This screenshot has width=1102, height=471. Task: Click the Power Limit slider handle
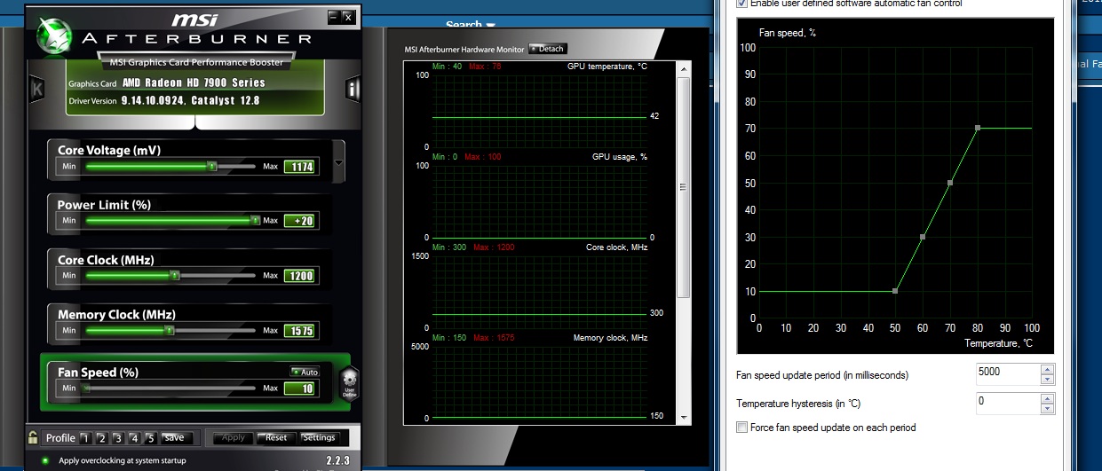click(x=255, y=220)
